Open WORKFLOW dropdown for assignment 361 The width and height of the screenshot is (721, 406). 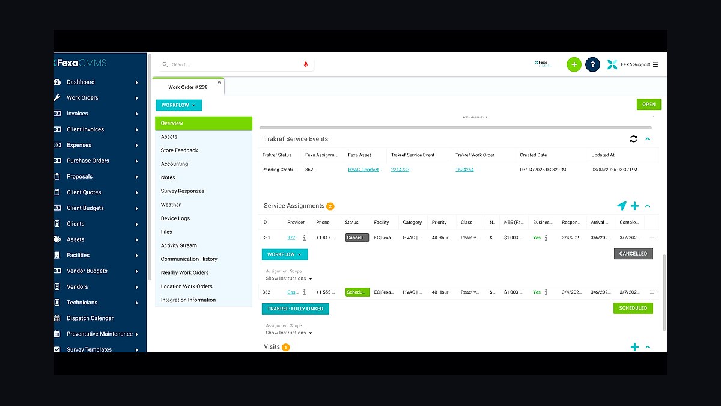point(285,254)
